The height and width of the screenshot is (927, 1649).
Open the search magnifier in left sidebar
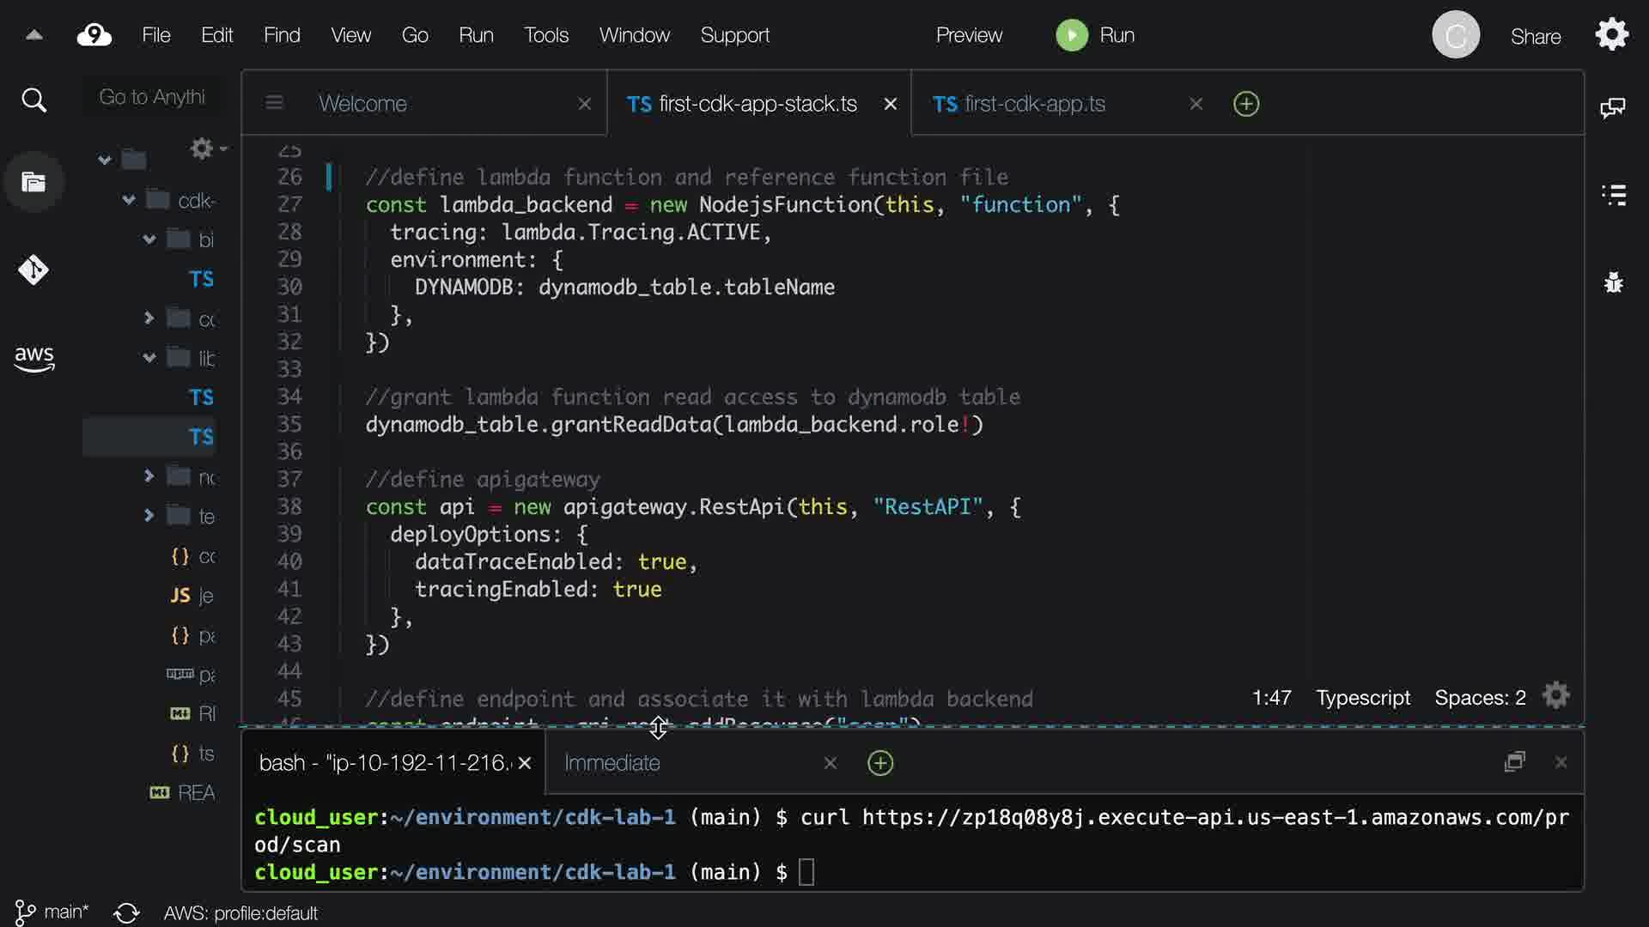pos(33,100)
